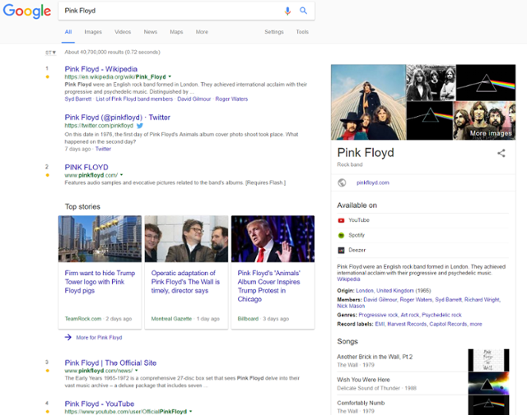Expand dropdown arrow beside www.pinkfloyd.com URL
The image size is (527, 415).
[121, 175]
